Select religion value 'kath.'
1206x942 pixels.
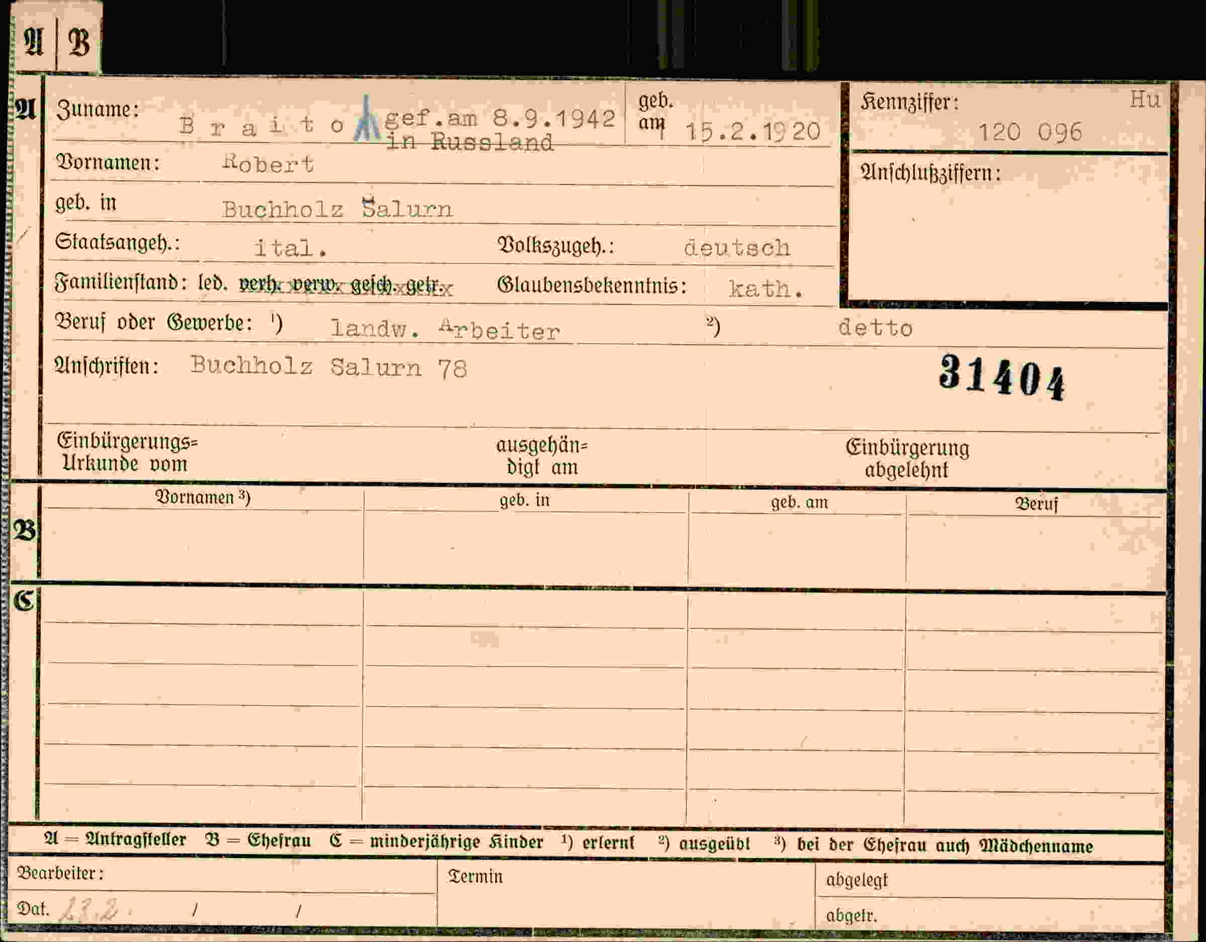click(x=765, y=289)
